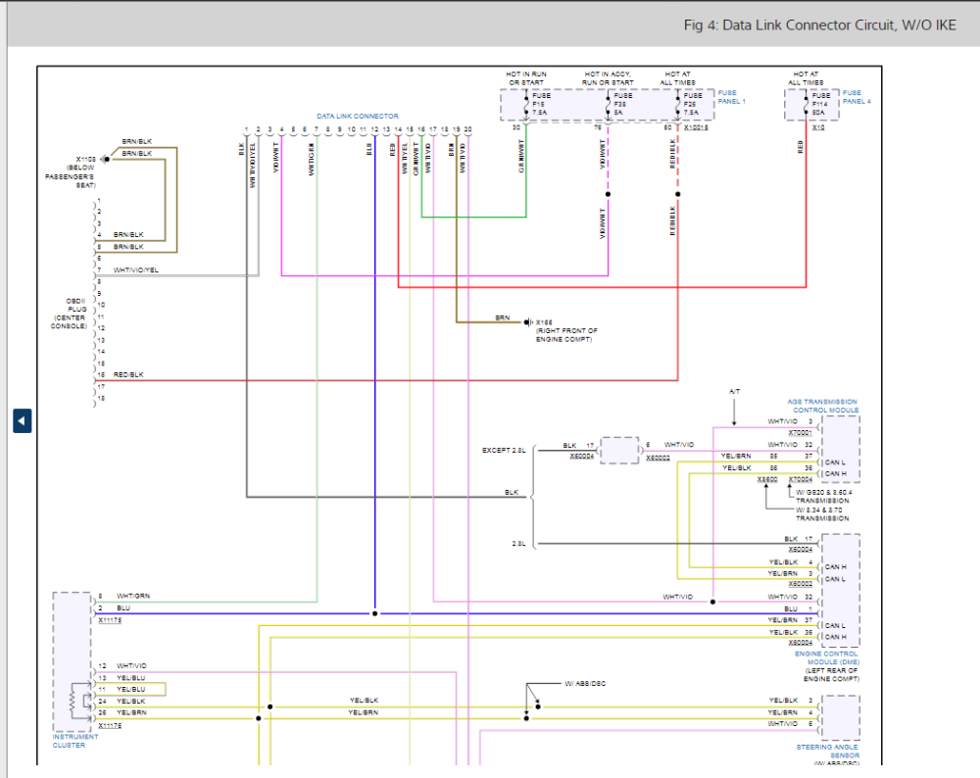Click the Instrument Cluster label

75,741
